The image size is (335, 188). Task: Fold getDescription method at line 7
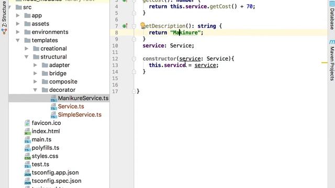pos(134,26)
